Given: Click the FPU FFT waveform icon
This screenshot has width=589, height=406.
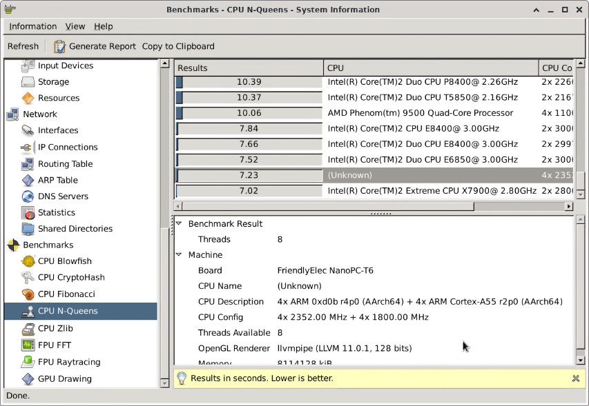Looking at the screenshot, I should click(28, 345).
